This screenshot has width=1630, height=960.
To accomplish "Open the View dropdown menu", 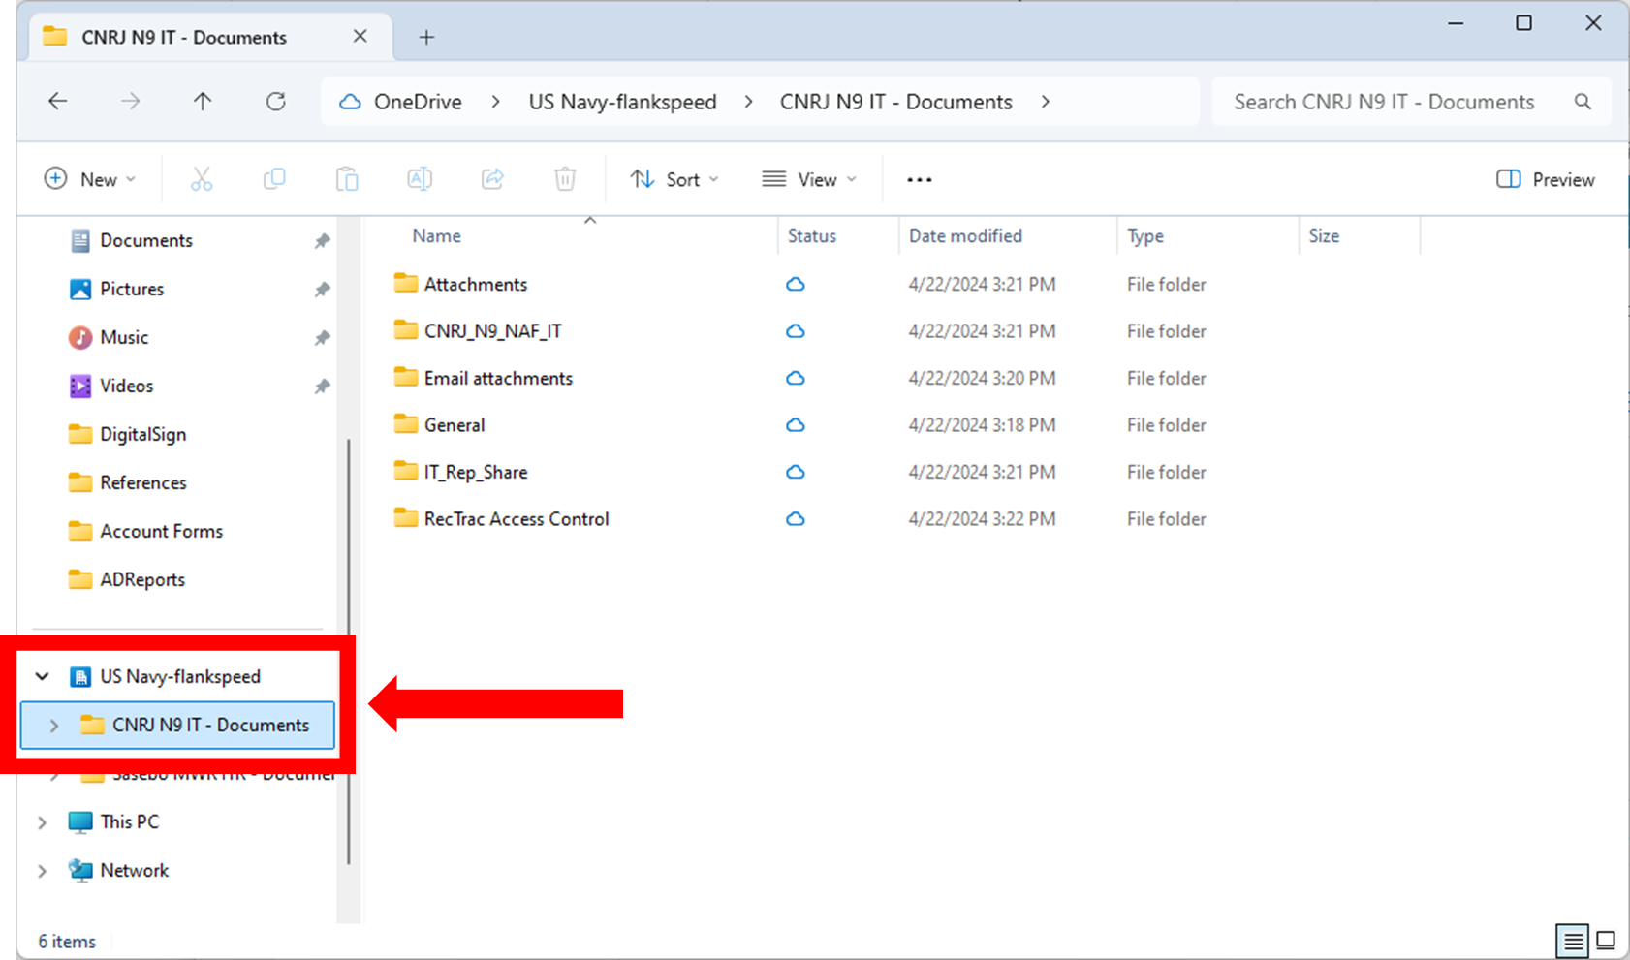I will click(x=810, y=178).
